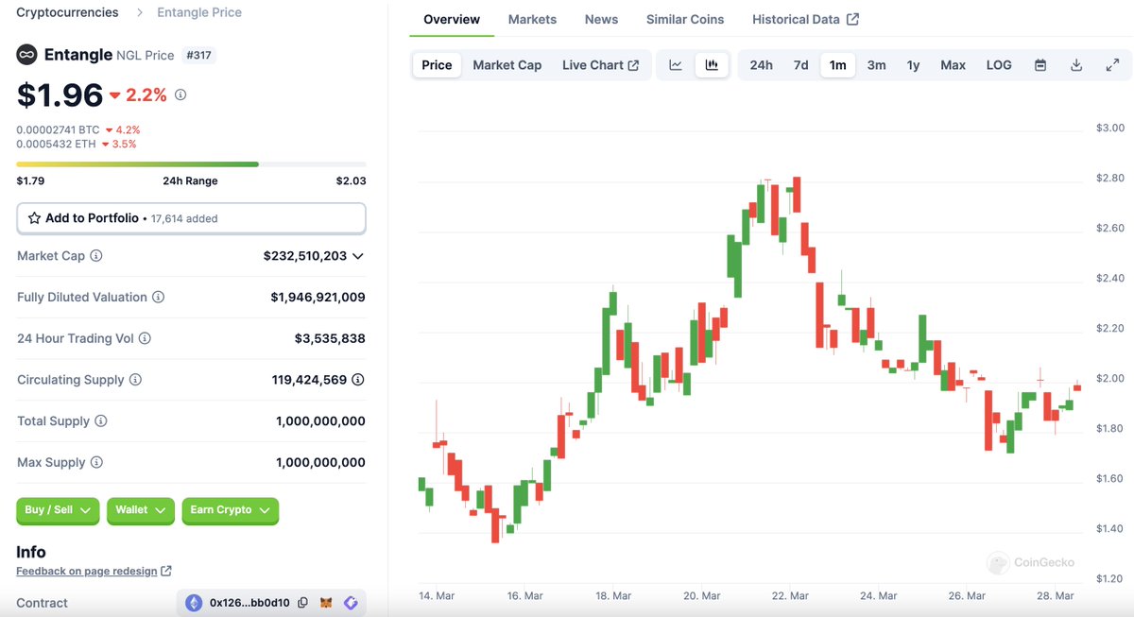Set chart range to 1y

pos(913,65)
